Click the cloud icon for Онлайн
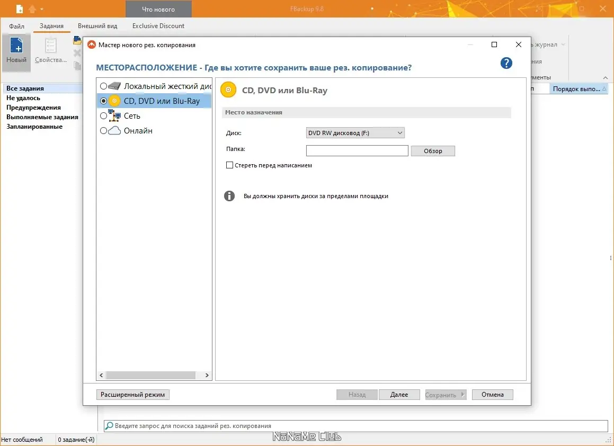This screenshot has width=614, height=446. 114,131
